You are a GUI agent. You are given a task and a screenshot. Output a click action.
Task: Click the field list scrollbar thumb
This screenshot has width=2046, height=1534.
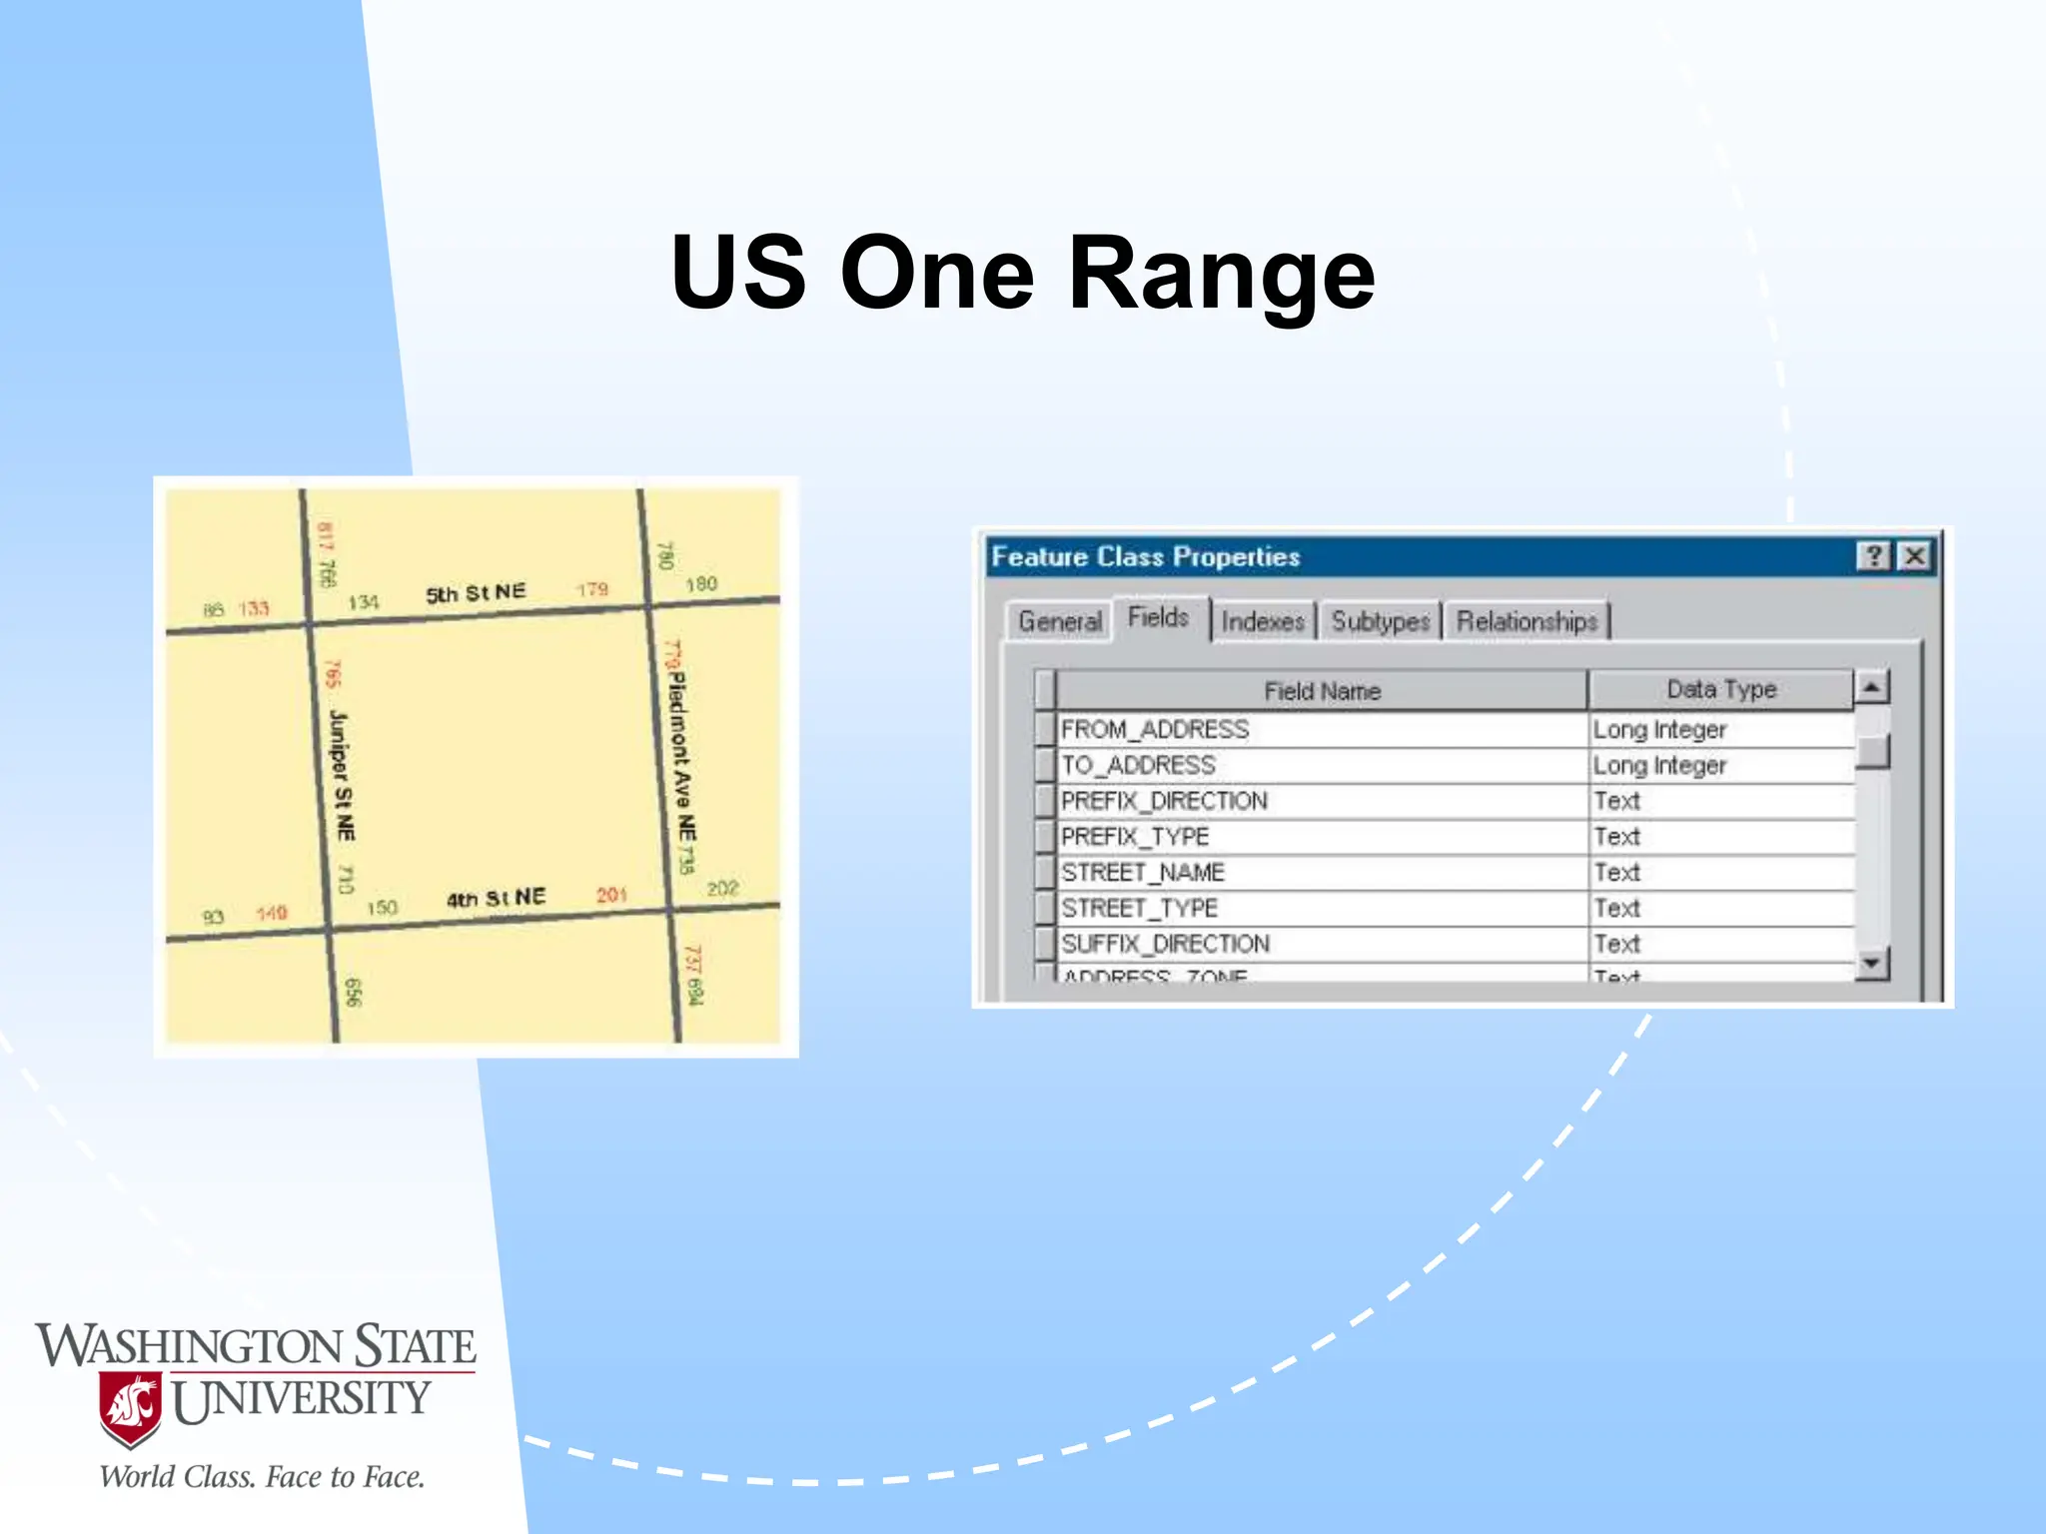[1871, 750]
